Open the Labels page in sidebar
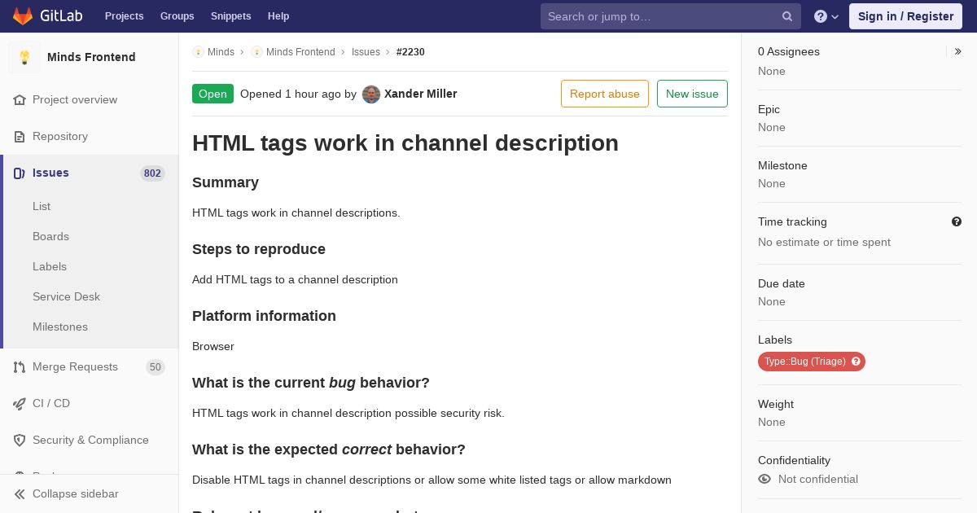 (50, 266)
